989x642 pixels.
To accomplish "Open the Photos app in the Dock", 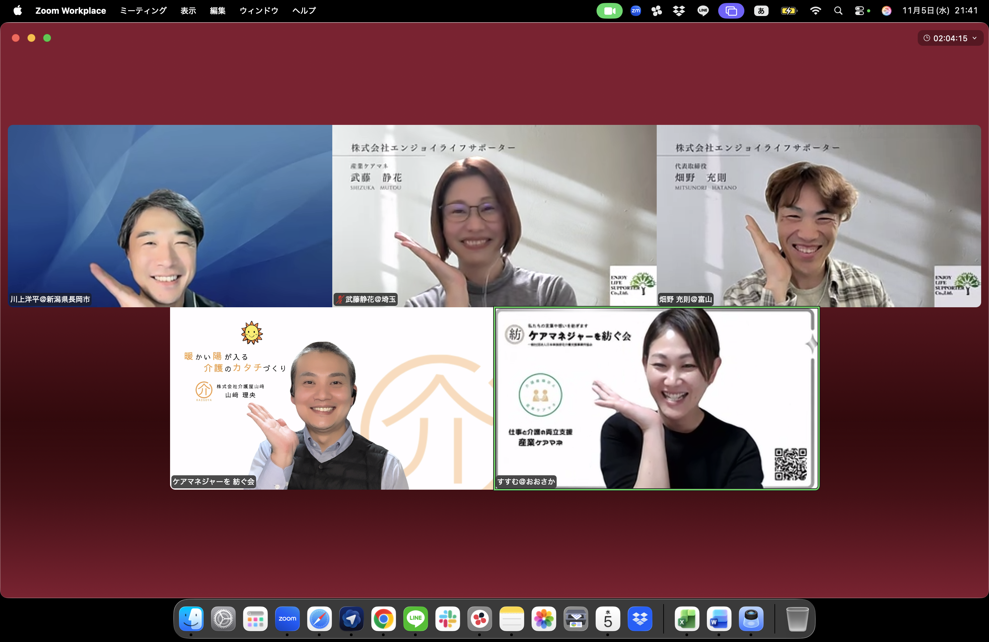I will click(544, 619).
